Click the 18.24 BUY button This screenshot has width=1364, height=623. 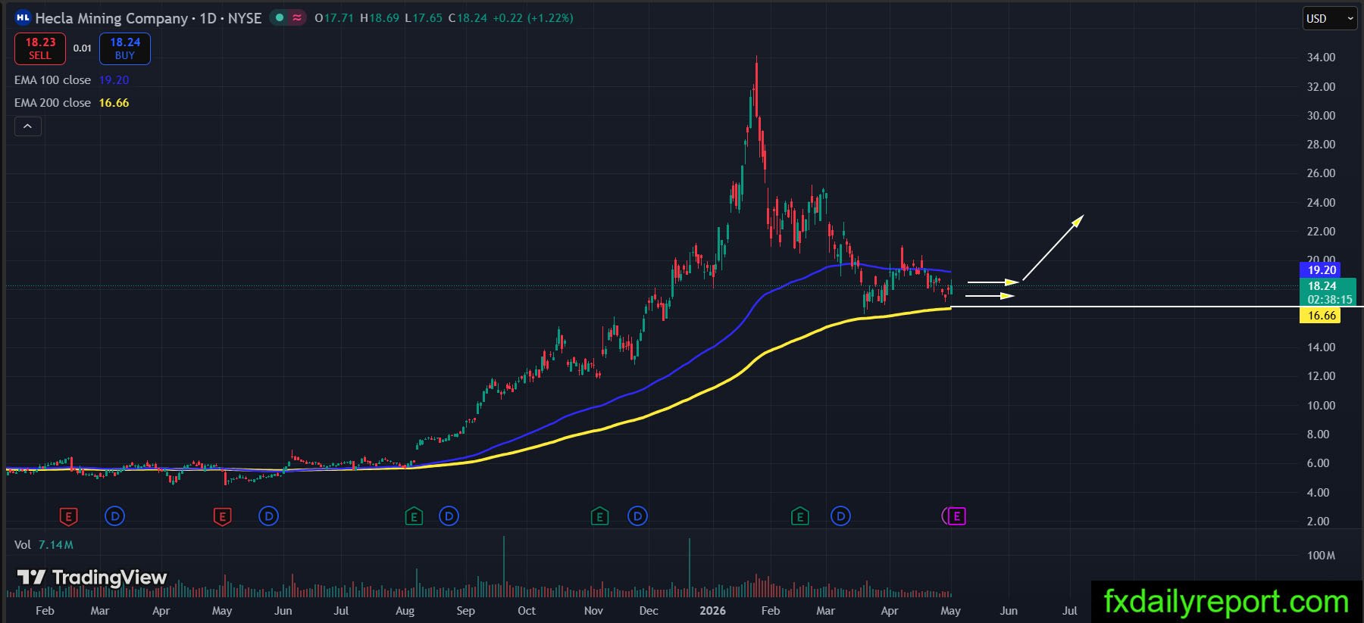click(125, 48)
